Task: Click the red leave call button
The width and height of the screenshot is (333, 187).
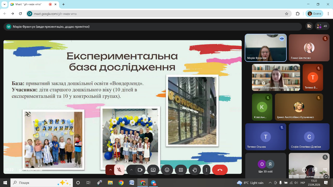Action: pyautogui.click(x=220, y=170)
